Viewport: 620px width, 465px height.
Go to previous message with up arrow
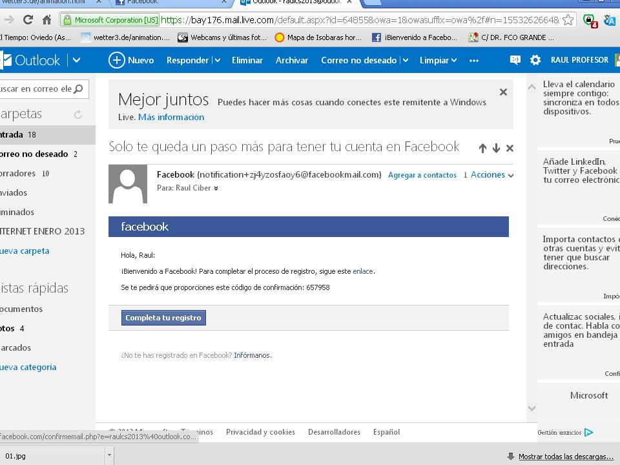pos(482,149)
